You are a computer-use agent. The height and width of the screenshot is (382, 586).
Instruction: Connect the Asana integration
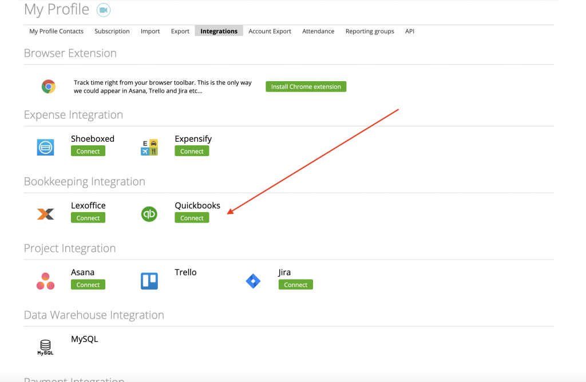(88, 285)
